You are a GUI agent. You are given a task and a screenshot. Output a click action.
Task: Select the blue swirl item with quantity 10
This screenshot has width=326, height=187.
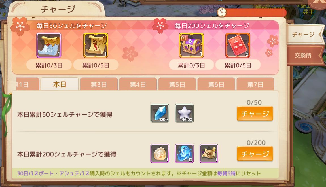[x=184, y=153]
